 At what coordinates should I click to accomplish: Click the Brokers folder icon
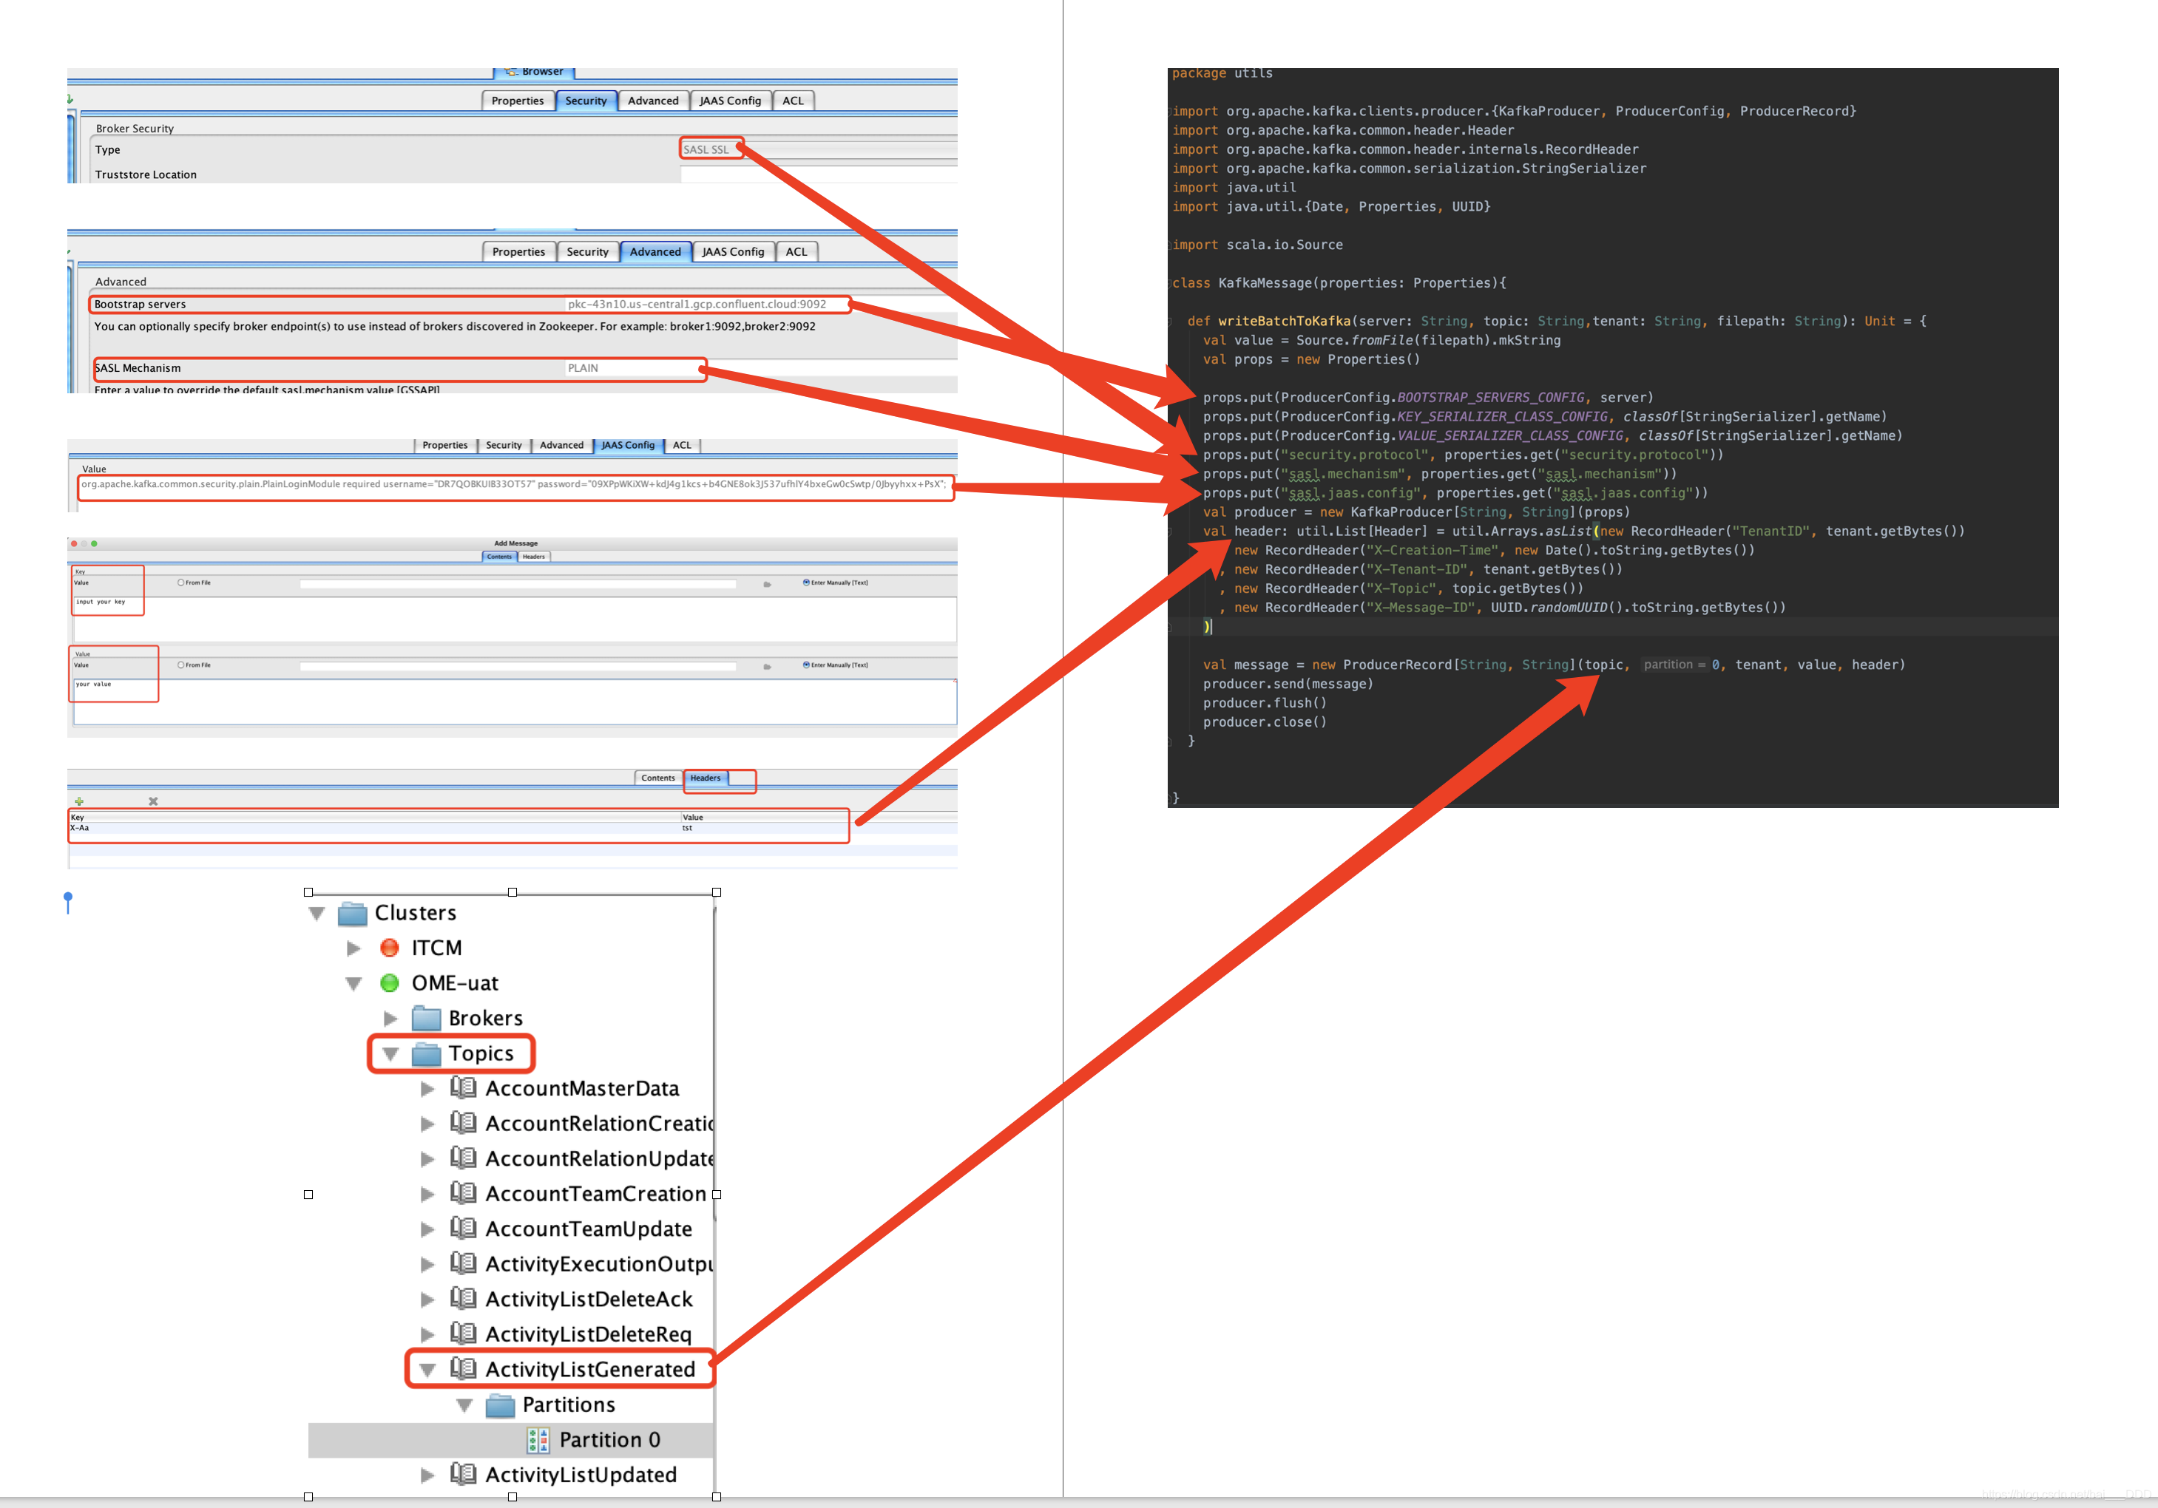click(x=427, y=1018)
